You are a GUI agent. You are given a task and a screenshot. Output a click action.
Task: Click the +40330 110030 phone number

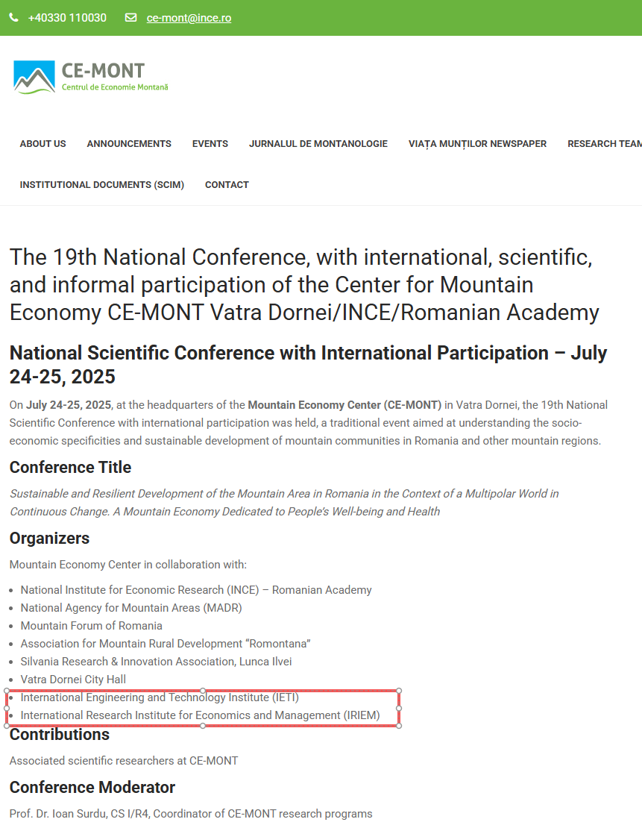(67, 18)
